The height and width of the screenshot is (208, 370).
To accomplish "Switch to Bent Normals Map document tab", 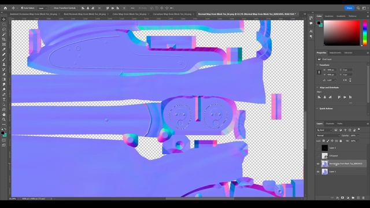I will tap(85, 14).
